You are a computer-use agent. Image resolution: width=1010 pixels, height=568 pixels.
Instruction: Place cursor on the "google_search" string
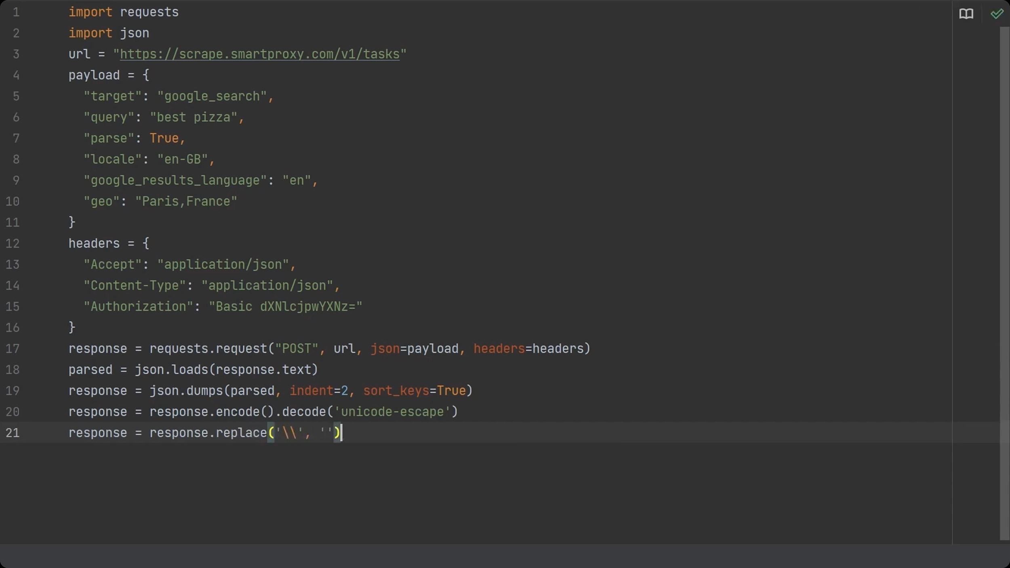pyautogui.click(x=212, y=96)
